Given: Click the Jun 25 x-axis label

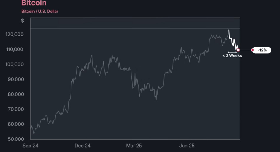Looking at the screenshot, I should (x=187, y=146).
